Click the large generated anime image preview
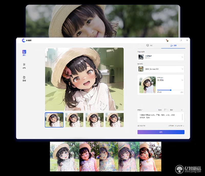 84,79
